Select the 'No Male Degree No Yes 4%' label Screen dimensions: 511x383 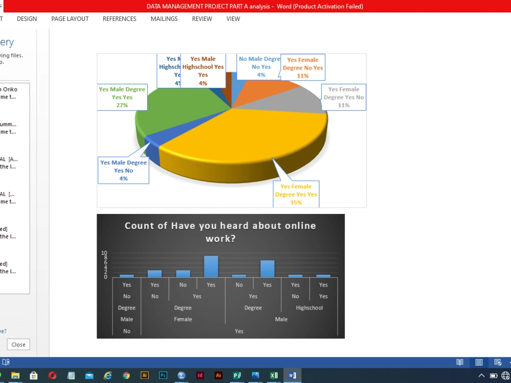point(259,67)
